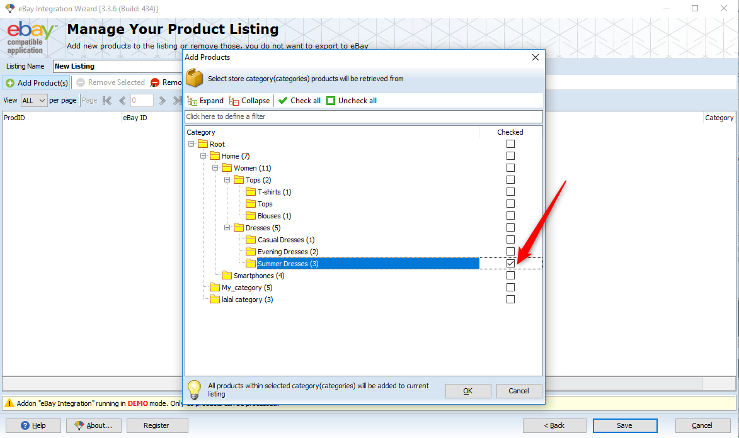
Task: Click the Expand tree icon
Action: 192,101
